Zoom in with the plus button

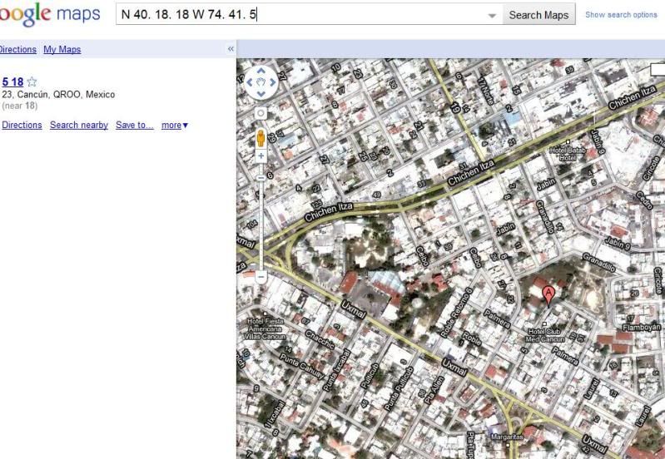(x=261, y=156)
